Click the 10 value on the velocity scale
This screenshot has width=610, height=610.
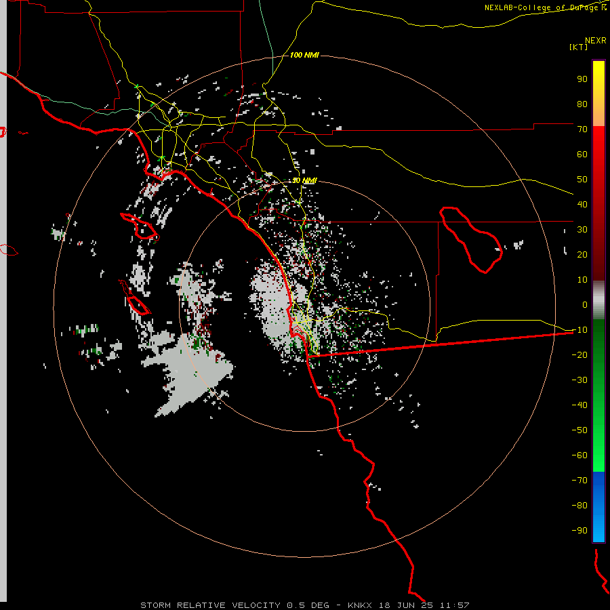click(x=582, y=280)
